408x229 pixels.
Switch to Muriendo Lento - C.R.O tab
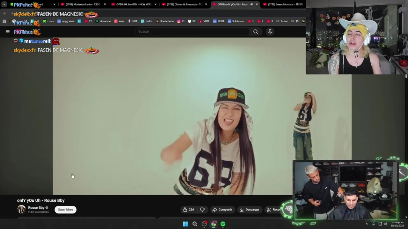(x=83, y=4)
